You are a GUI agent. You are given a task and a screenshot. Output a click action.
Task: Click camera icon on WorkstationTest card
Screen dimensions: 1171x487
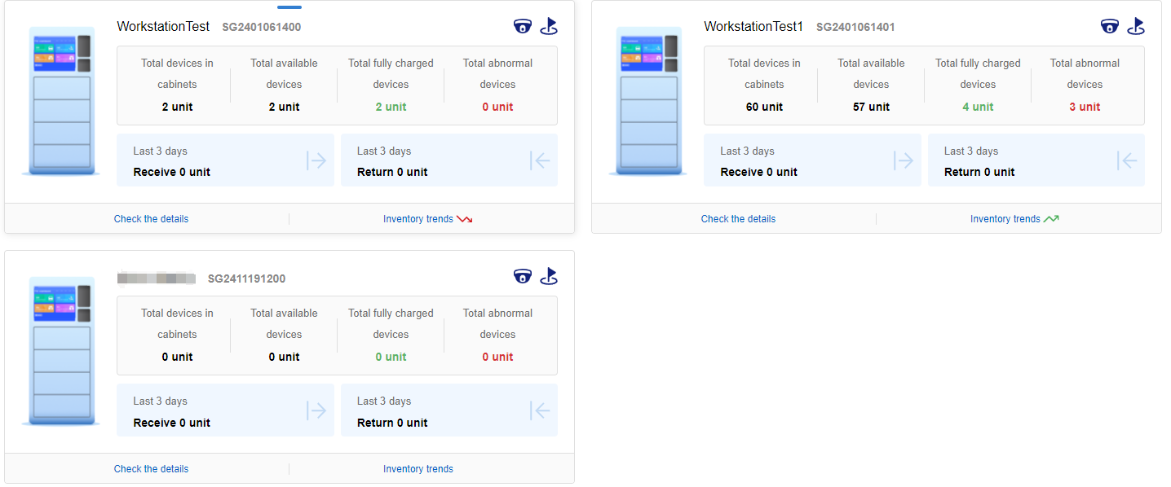tap(522, 26)
